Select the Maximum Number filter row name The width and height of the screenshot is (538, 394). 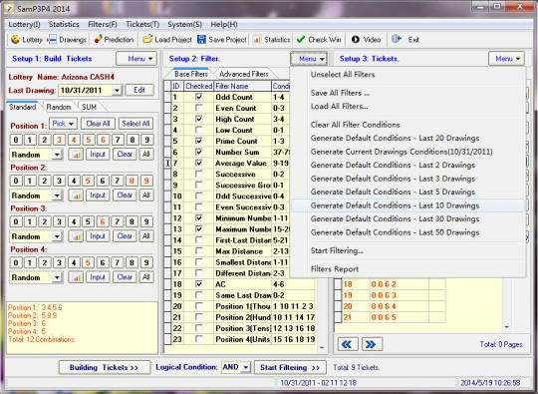tap(242, 229)
